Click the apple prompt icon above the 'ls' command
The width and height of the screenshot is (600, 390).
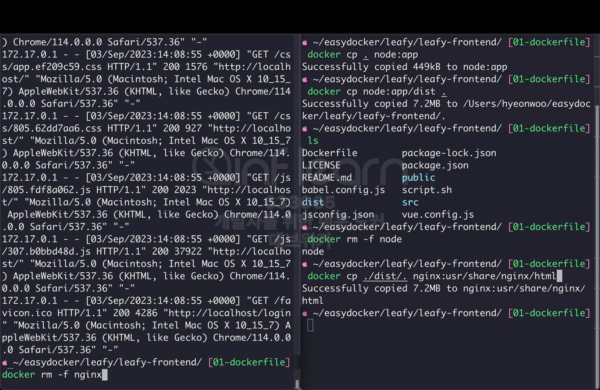click(305, 129)
